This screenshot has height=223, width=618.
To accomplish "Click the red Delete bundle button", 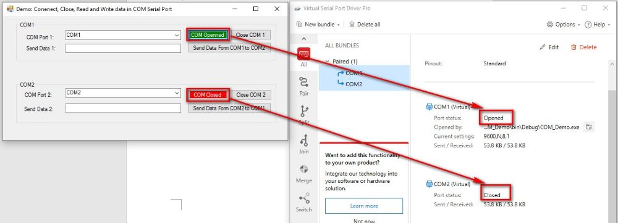I will pos(584,47).
